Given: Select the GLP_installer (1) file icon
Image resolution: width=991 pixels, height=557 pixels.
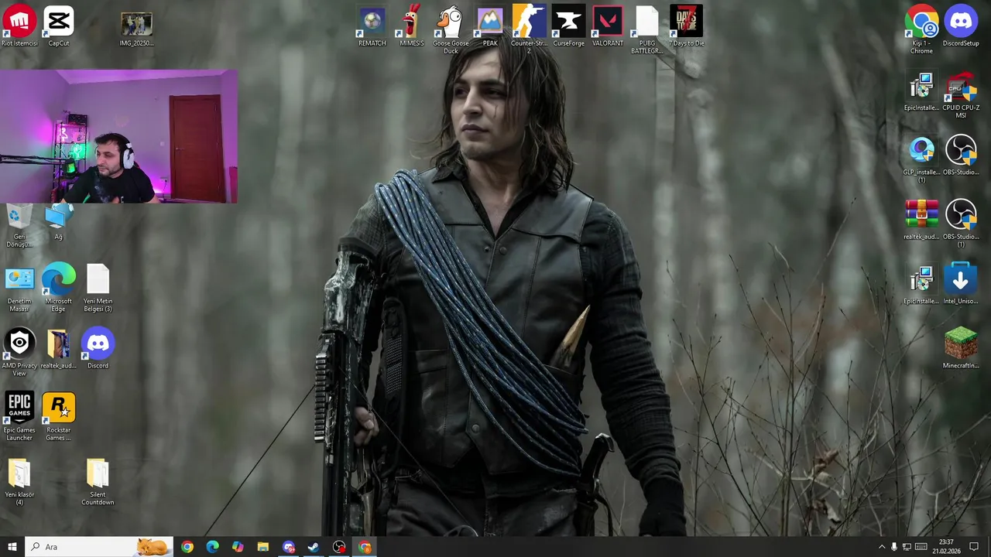Looking at the screenshot, I should pos(921,159).
